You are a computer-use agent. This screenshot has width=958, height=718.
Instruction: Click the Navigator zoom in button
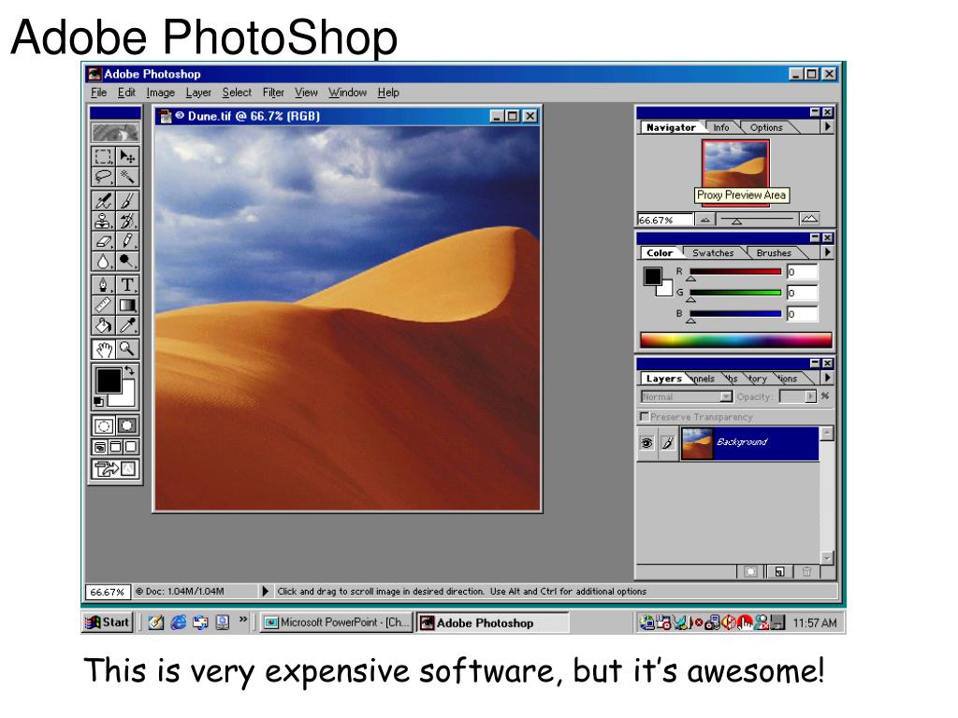tap(809, 219)
